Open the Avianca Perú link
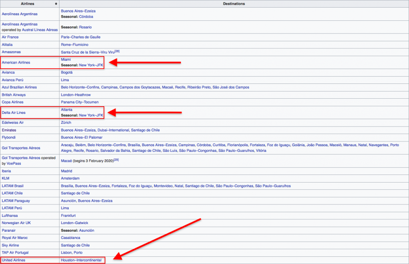Image resolution: width=409 pixels, height=264 pixels. [x=12, y=80]
